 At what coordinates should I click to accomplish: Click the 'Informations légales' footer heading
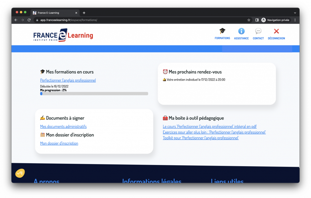click(x=152, y=181)
